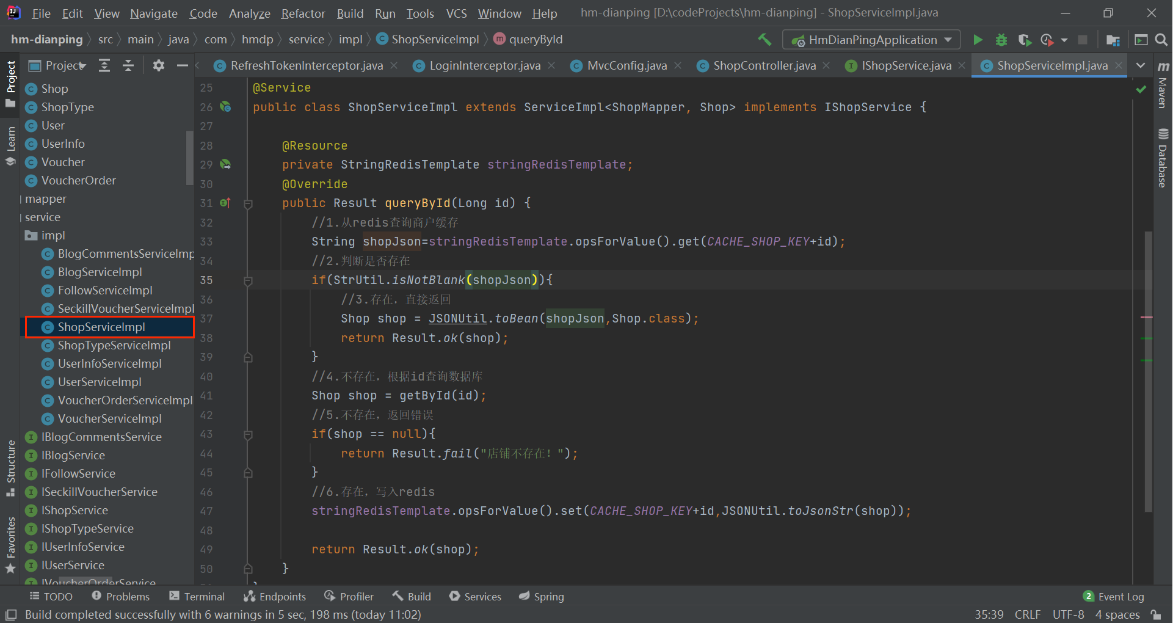The image size is (1173, 623).
Task: Open the Structure tool window
Action: click(10, 468)
